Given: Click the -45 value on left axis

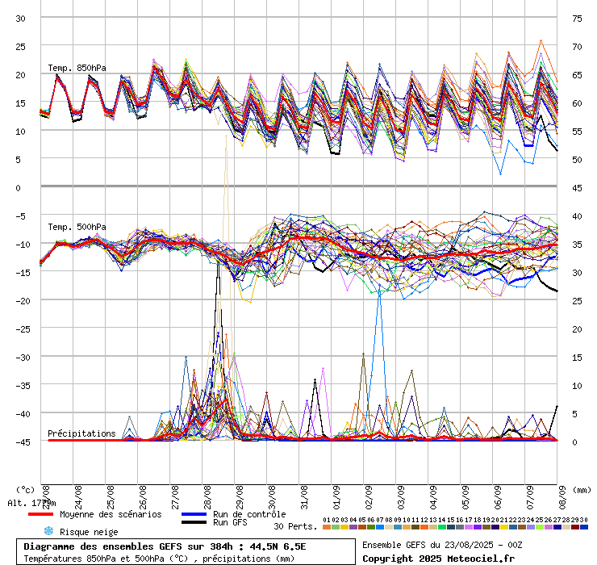Looking at the screenshot, I should 23,442.
